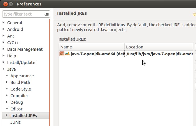Select the Java category

12,69
